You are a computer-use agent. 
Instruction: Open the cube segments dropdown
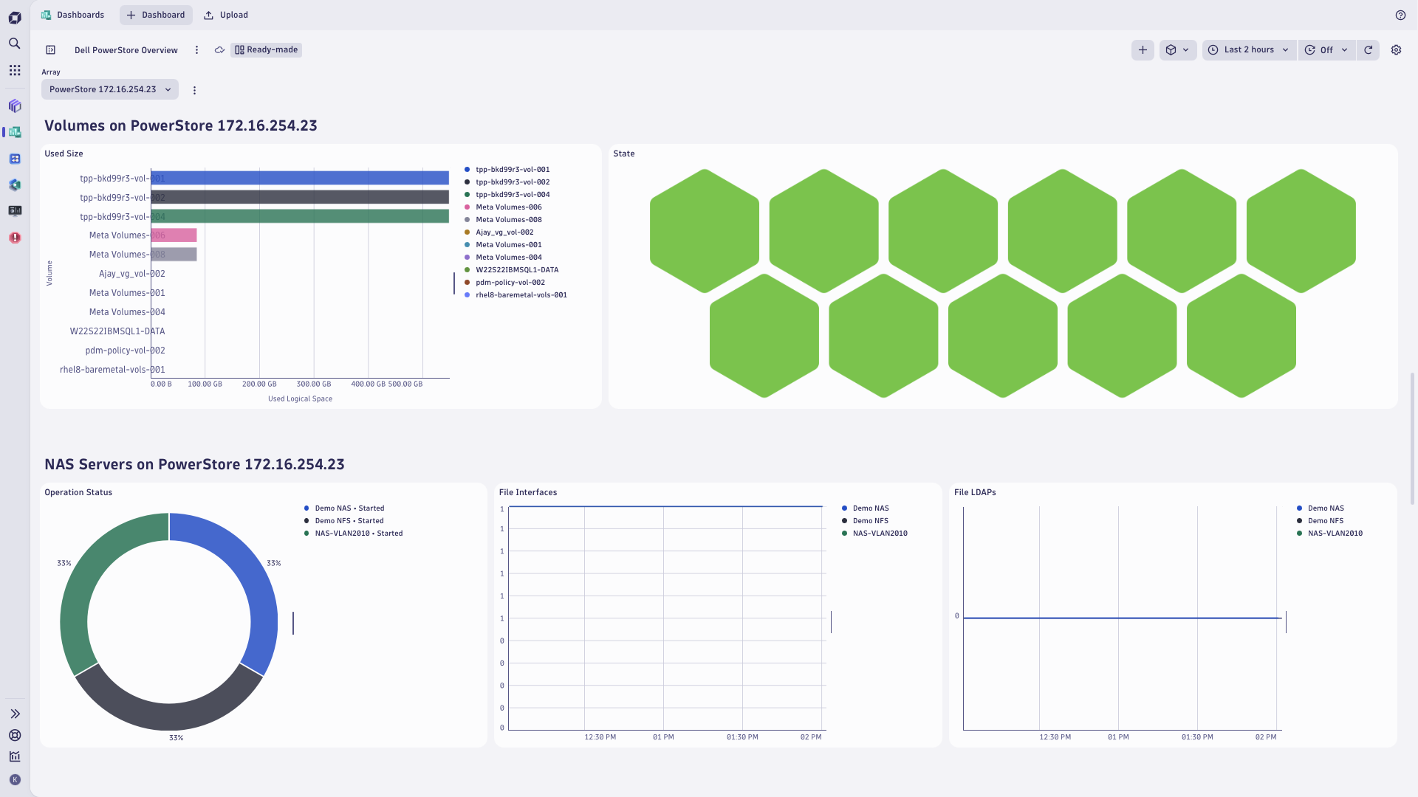[1178, 50]
